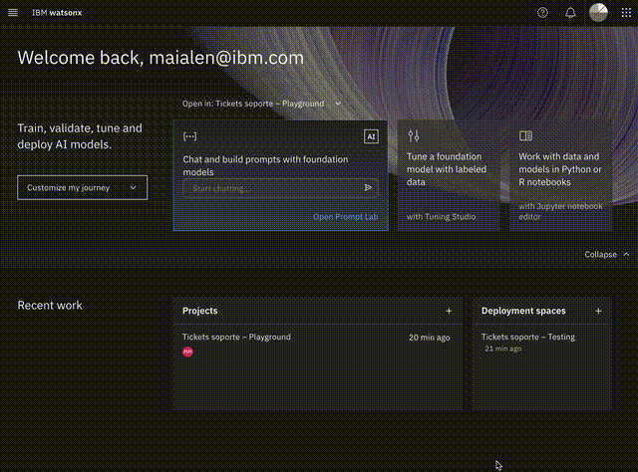The height and width of the screenshot is (472, 638).
Task: Add a new deployment space with plus icon
Action: [598, 311]
